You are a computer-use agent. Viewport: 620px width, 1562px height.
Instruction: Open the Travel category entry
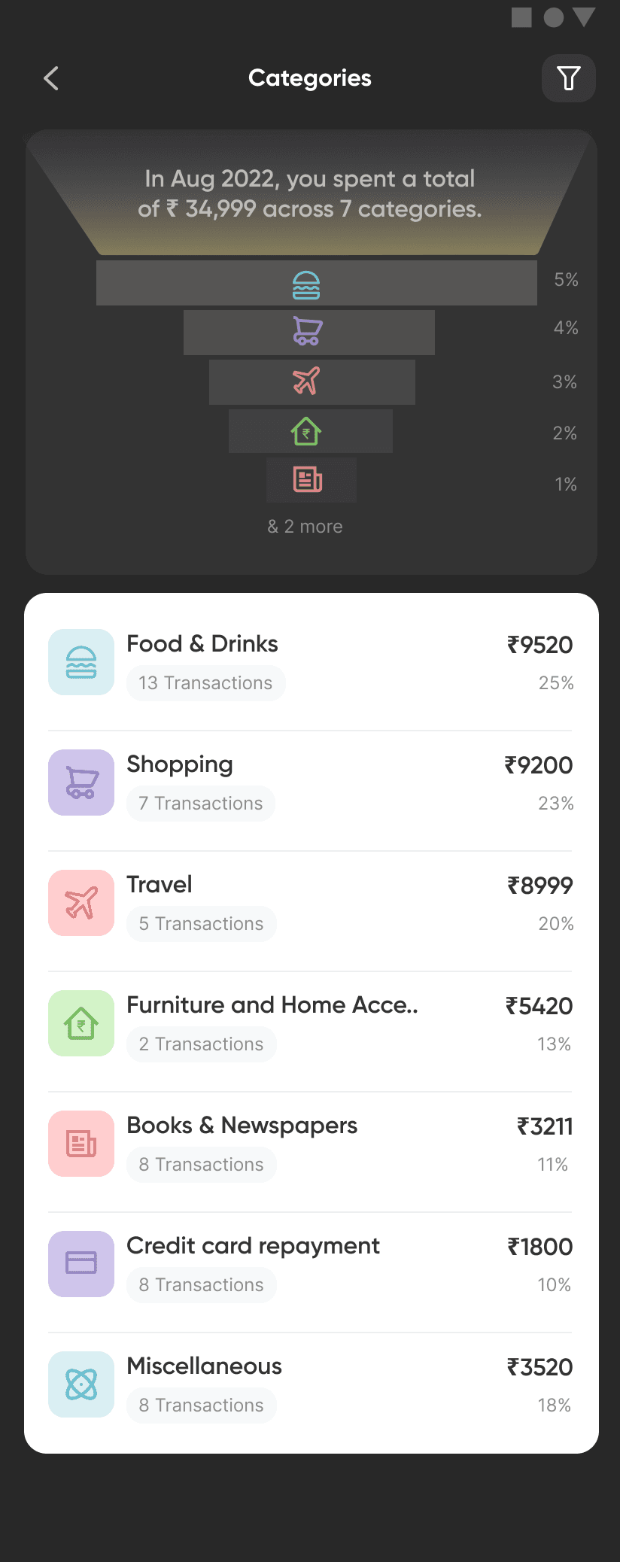tap(310, 904)
